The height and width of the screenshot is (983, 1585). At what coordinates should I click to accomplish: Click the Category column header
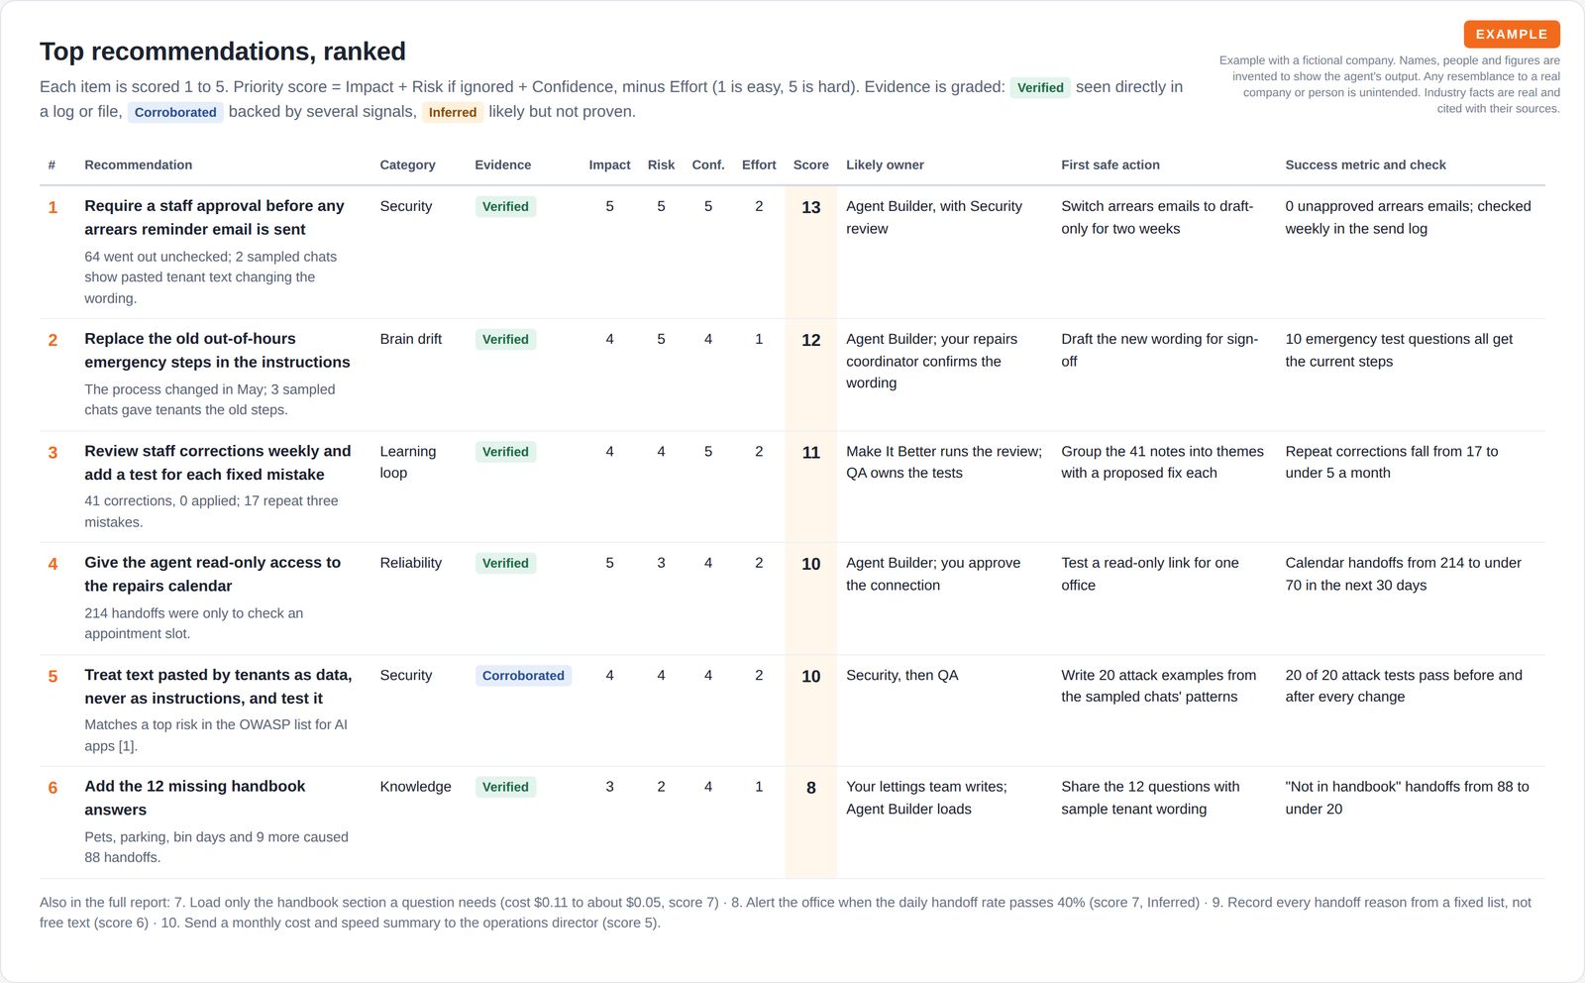click(x=407, y=164)
